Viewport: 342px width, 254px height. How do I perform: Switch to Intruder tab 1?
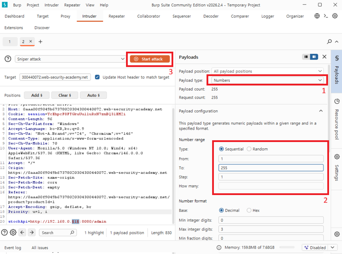pyautogui.click(x=10, y=42)
